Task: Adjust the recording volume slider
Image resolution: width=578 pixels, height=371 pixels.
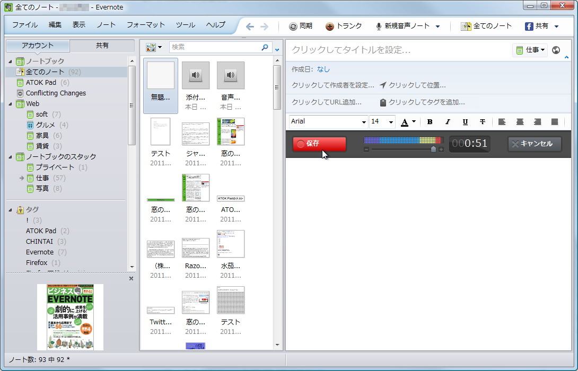Action: click(x=434, y=149)
